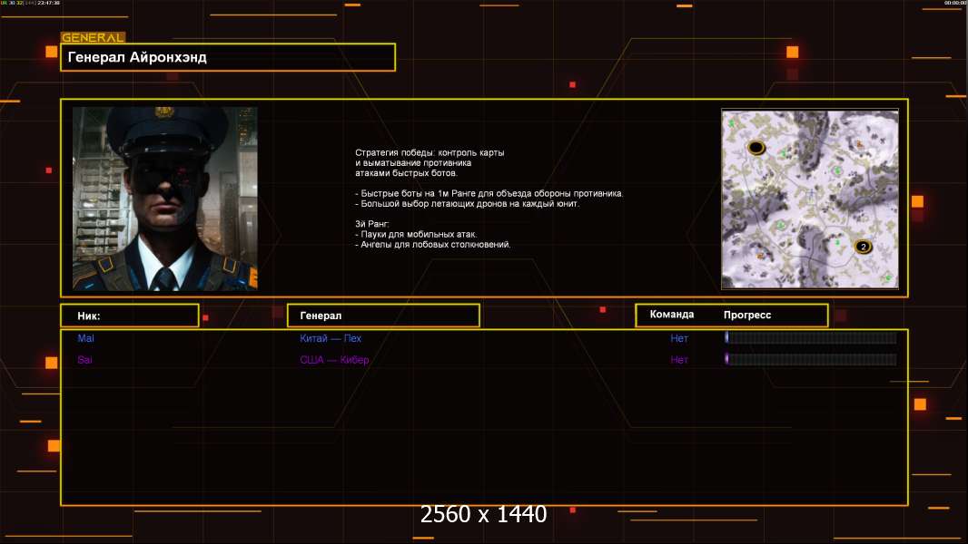
Task: Click Sai's purple loading progress bar
Action: click(810, 360)
